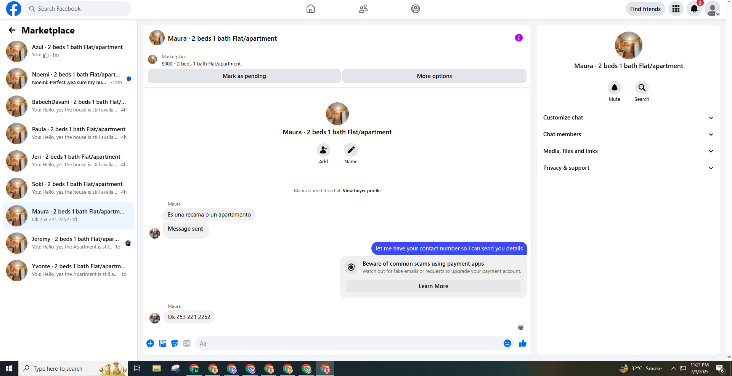
Task: Click the Windows Type here to search box
Action: point(73,368)
